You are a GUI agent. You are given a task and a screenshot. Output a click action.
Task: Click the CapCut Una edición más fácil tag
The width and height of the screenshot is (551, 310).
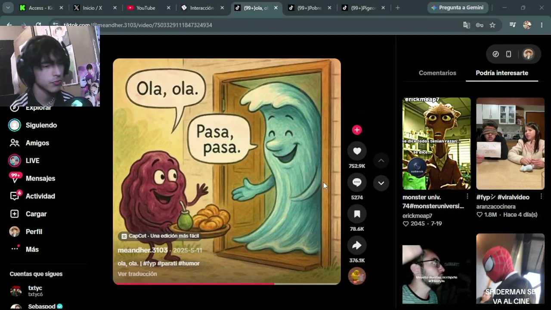(160, 236)
